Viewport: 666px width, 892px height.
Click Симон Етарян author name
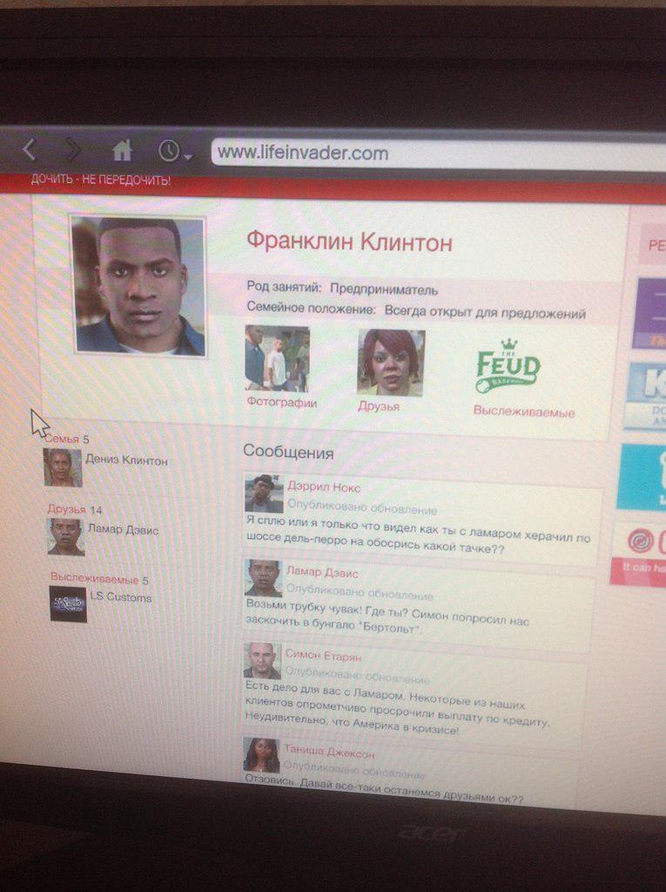pyautogui.click(x=323, y=656)
